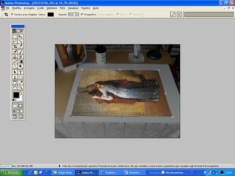Viewport: 235px width, 176px height.
Task: Reset to default colors icon
Action: click(14, 100)
